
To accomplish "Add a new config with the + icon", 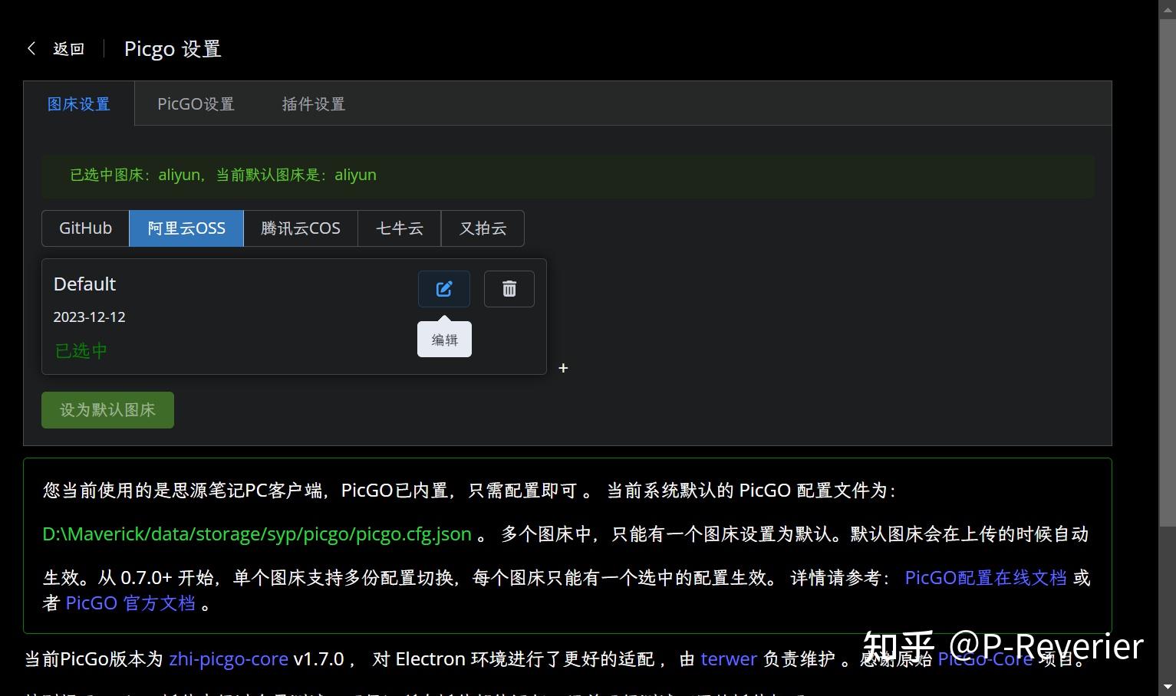I will (563, 368).
